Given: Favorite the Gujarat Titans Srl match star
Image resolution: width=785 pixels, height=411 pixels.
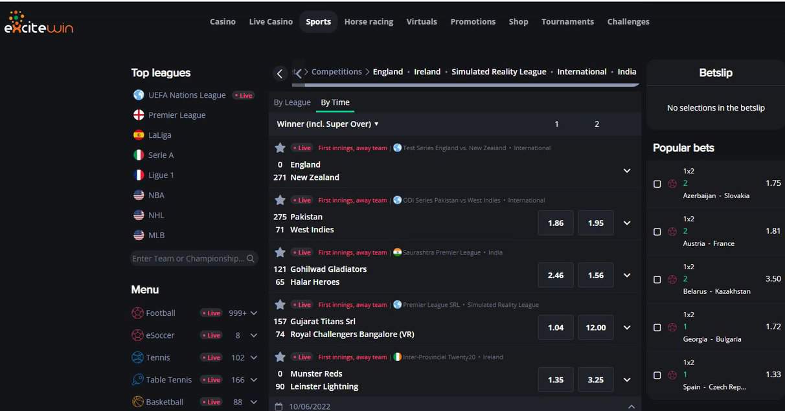Looking at the screenshot, I should tap(280, 305).
